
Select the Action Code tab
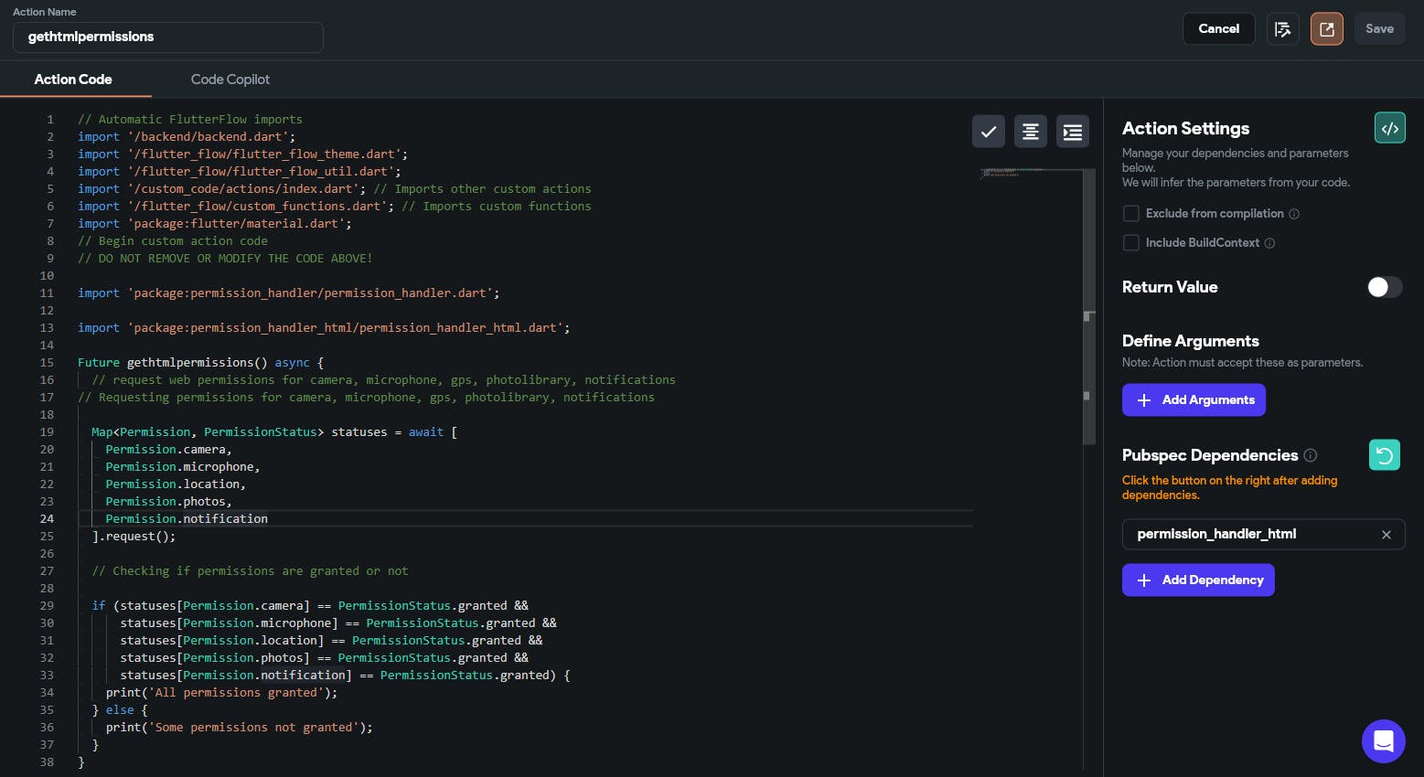click(73, 80)
